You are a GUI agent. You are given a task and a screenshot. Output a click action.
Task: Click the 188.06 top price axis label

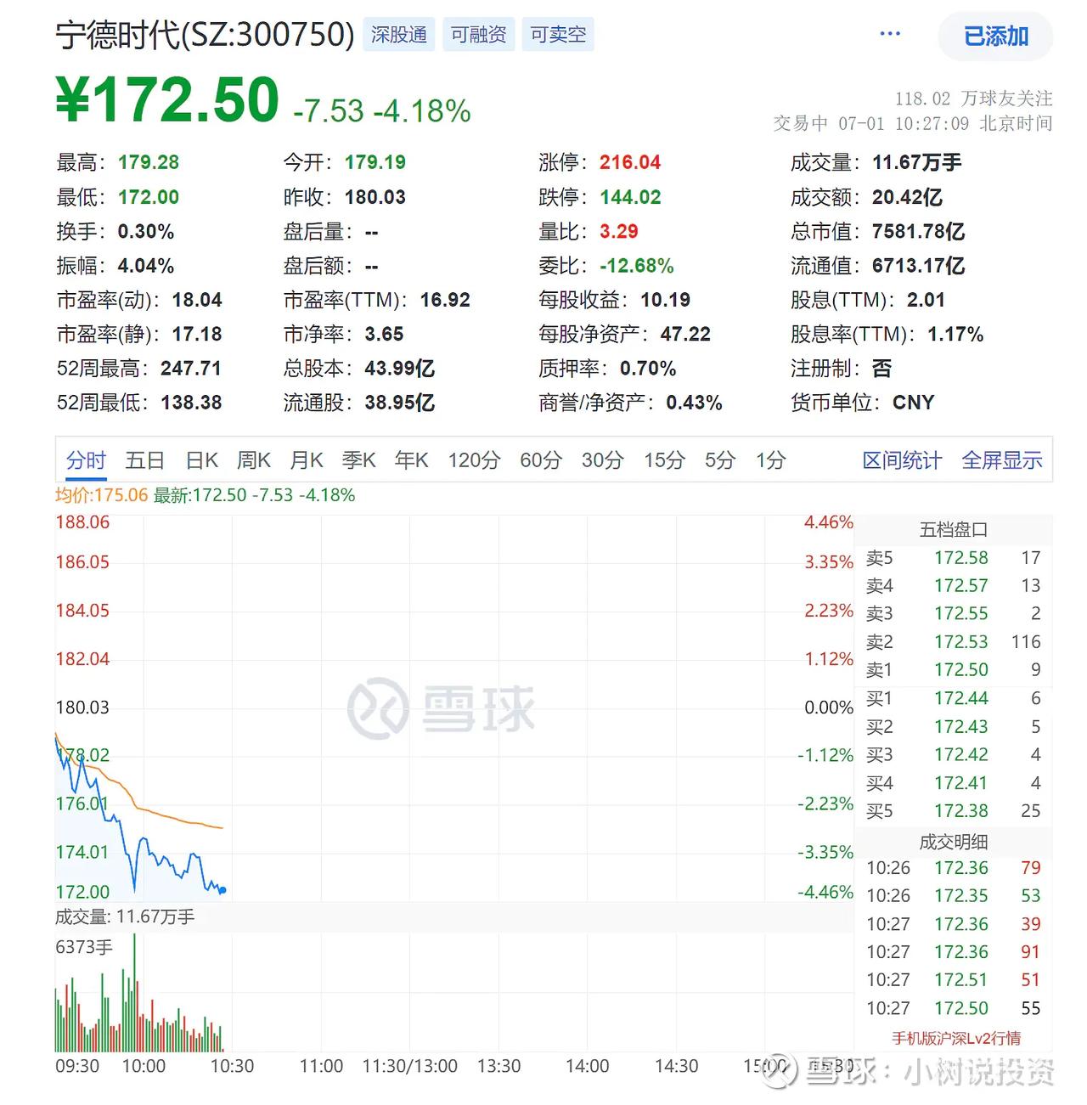(82, 521)
